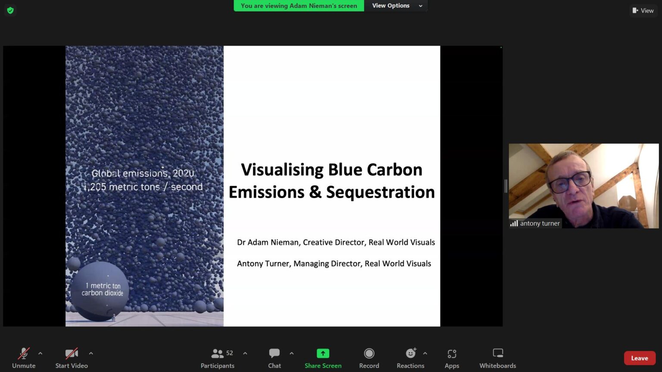Screen dimensions: 662x372
Task: Expand the arrow next to Chat
Action: (x=292, y=353)
